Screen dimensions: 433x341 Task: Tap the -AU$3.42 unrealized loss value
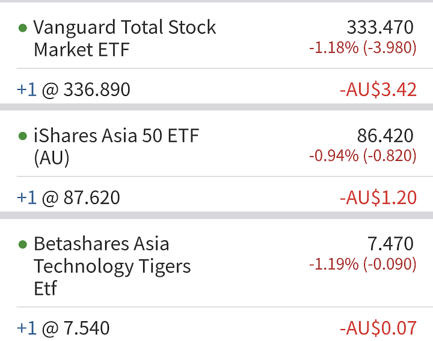coord(378,90)
